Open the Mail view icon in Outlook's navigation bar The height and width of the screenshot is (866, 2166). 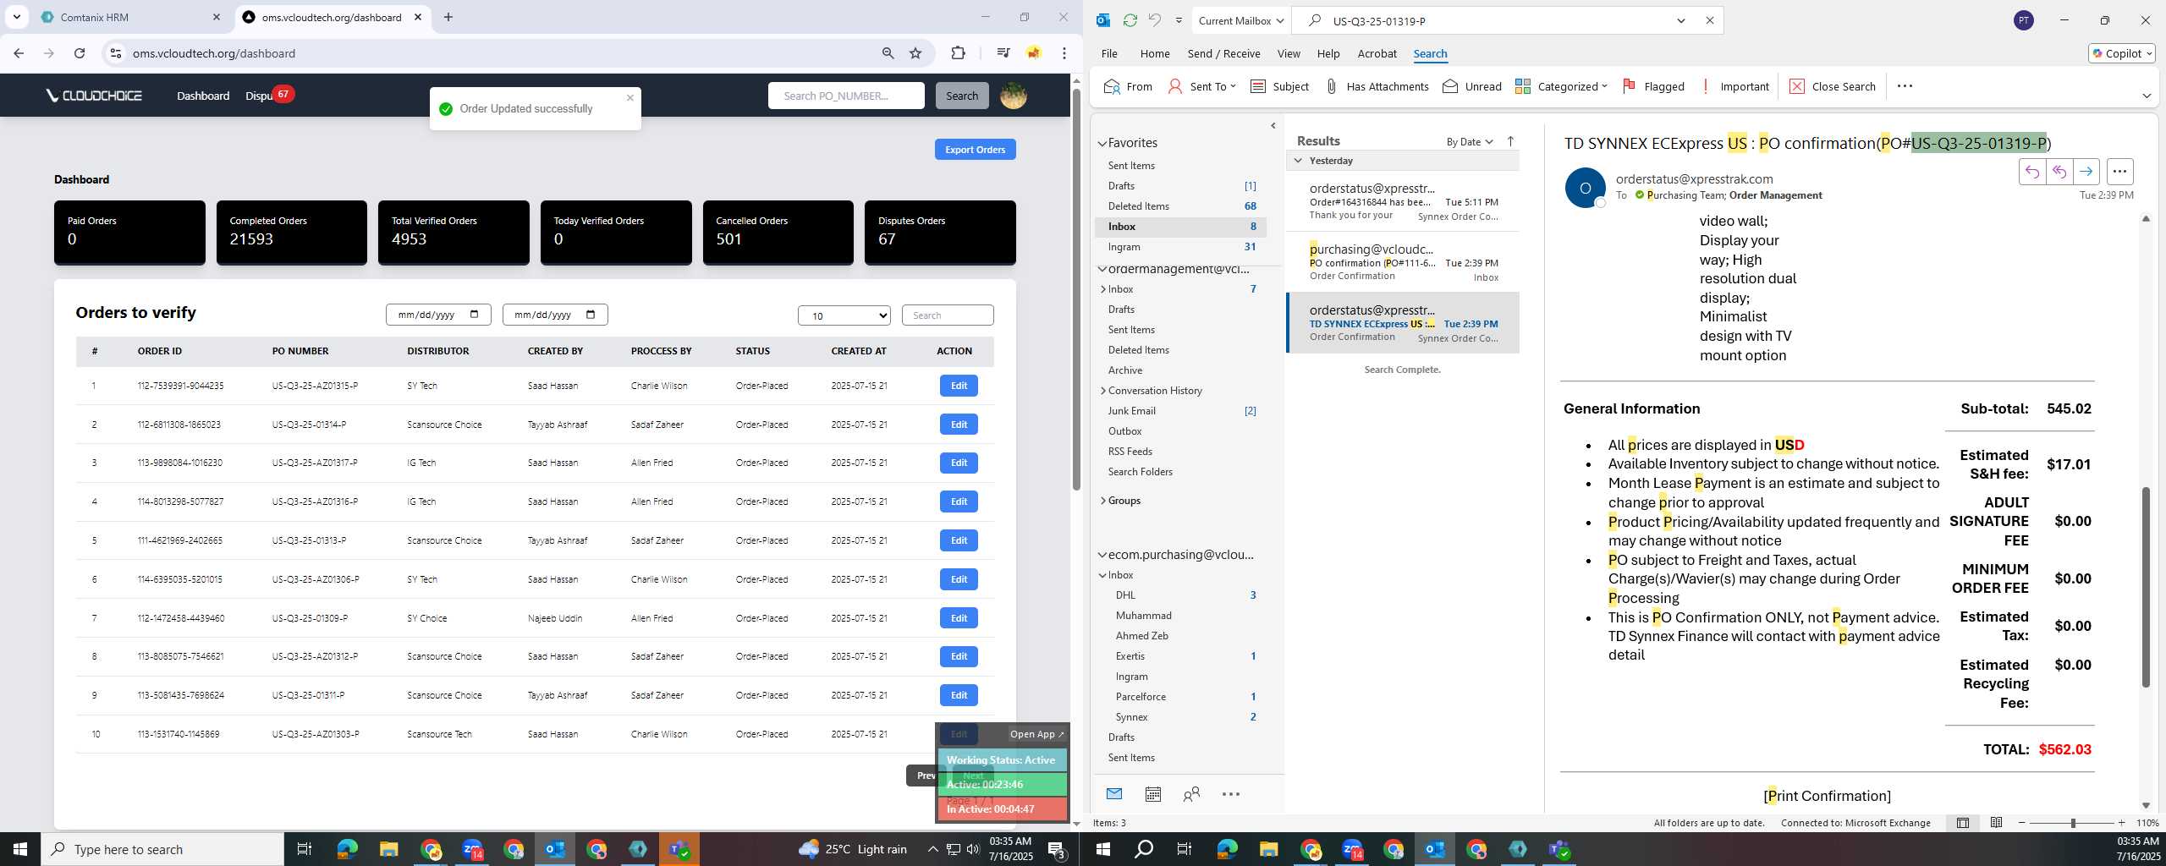[1114, 794]
